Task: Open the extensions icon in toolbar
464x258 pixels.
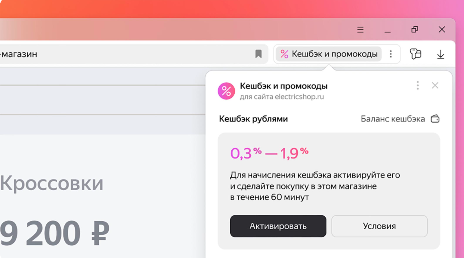Action: pyautogui.click(x=415, y=54)
